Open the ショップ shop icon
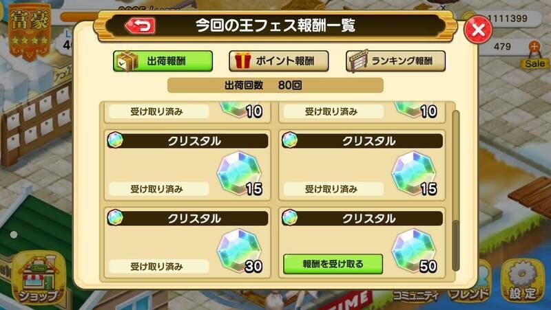Image resolution: width=551 pixels, height=310 pixels. (39, 278)
